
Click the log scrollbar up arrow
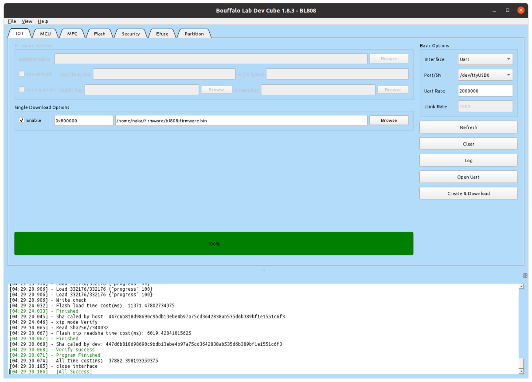click(x=521, y=287)
